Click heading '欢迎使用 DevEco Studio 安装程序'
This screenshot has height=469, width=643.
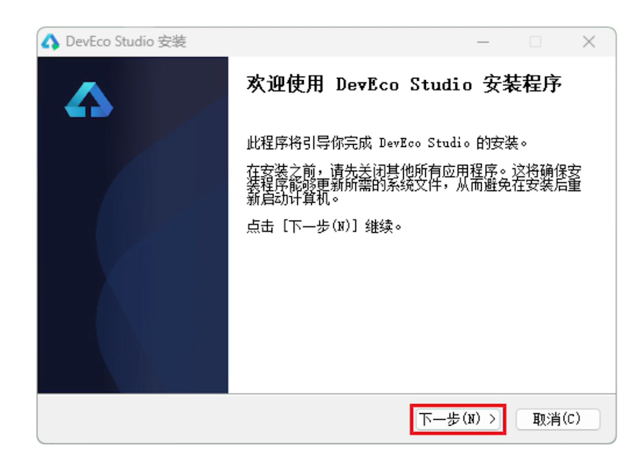pyautogui.click(x=403, y=85)
